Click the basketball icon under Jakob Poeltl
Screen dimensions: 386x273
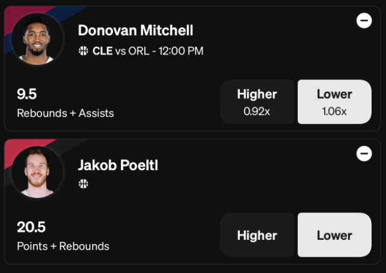point(83,183)
